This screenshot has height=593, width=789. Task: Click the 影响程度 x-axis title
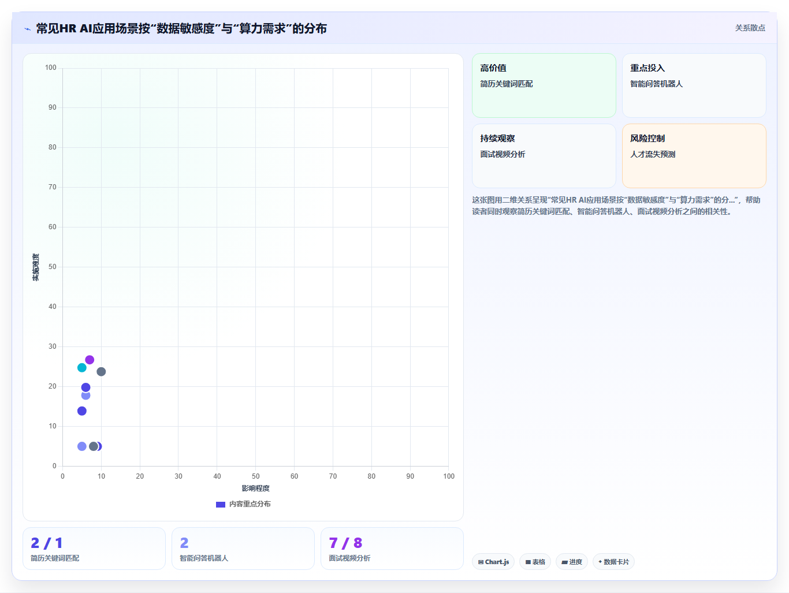click(x=255, y=488)
